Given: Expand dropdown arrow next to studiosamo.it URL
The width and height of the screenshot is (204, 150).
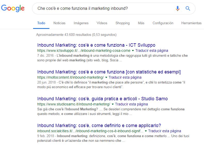Looking at the screenshot, I should (x=113, y=104).
